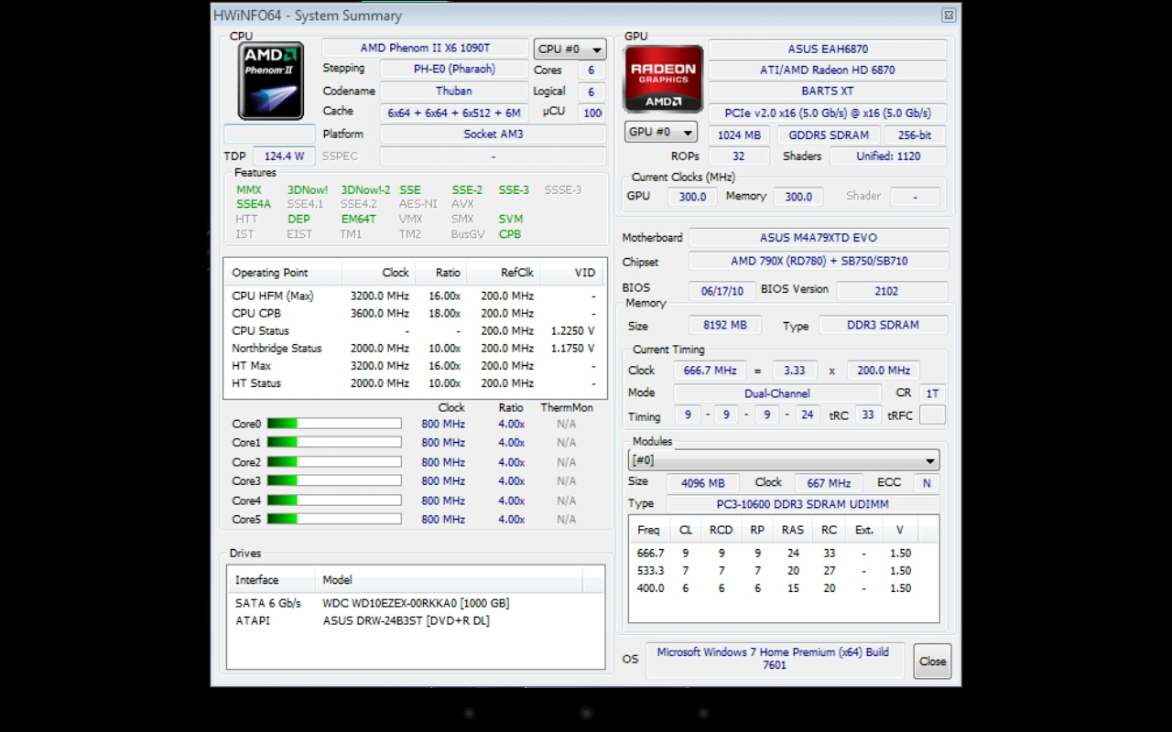Click the DDR3 SDRAM memory type field
This screenshot has height=732, width=1172.
point(883,325)
